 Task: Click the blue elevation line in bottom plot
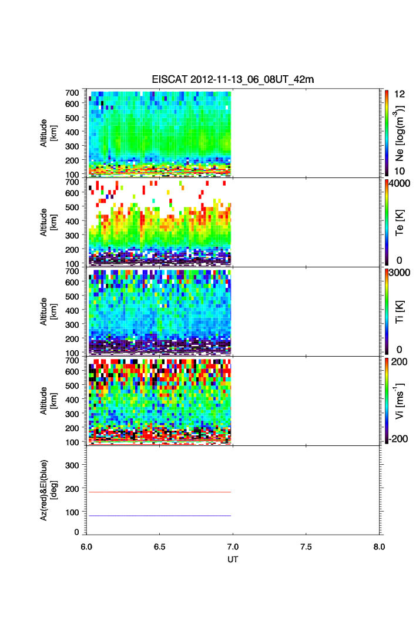click(159, 516)
